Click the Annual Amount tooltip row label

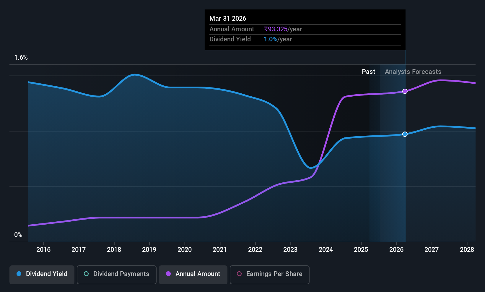(232, 29)
